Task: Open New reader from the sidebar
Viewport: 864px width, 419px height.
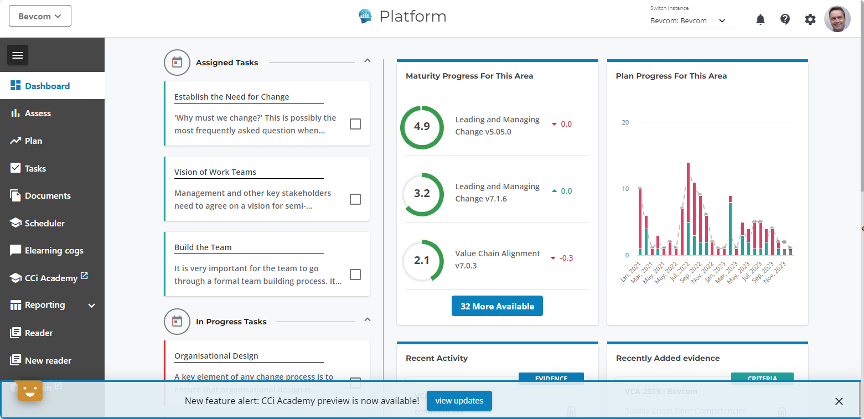Action: (52, 360)
